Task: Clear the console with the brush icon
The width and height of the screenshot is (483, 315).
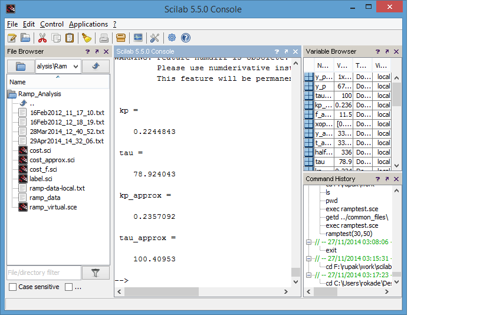Action: click(87, 38)
